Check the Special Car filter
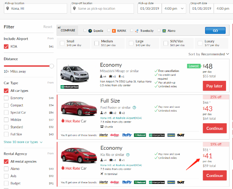233x189 pixels. [x=6, y=112]
